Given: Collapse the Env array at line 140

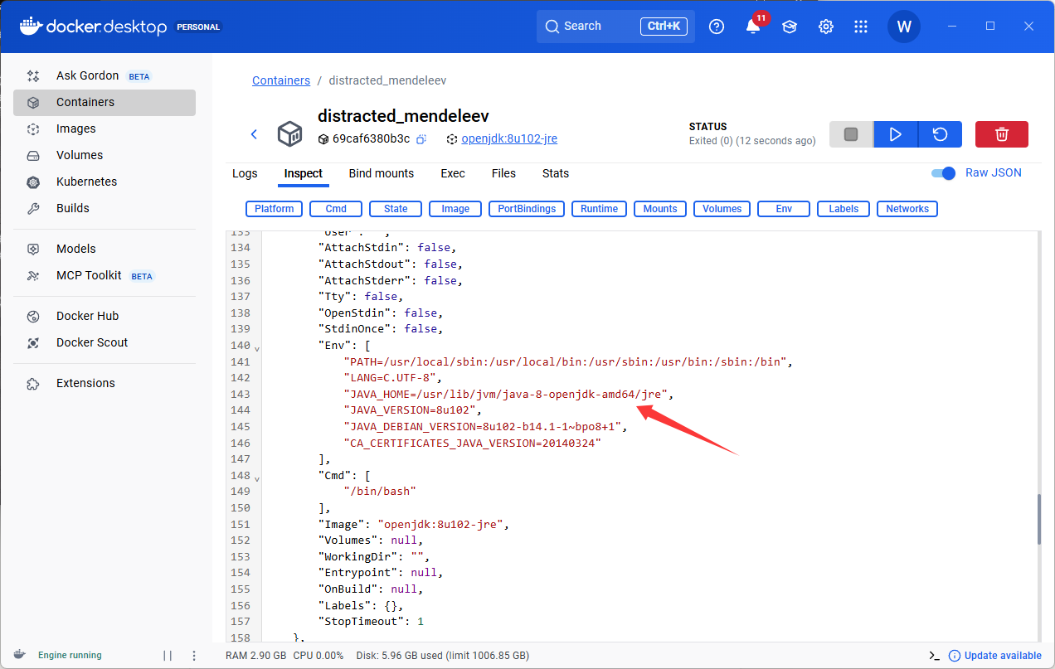Looking at the screenshot, I should [x=257, y=348].
